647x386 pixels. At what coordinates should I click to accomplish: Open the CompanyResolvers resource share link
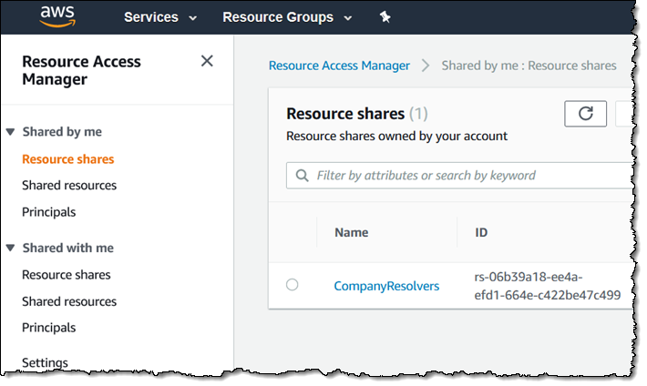coord(386,286)
